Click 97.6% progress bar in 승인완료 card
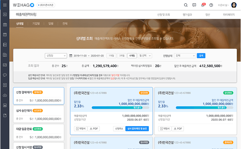 (204, 108)
